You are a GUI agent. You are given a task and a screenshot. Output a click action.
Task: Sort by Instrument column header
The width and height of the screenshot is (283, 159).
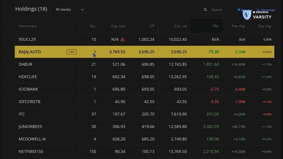pos(28,26)
